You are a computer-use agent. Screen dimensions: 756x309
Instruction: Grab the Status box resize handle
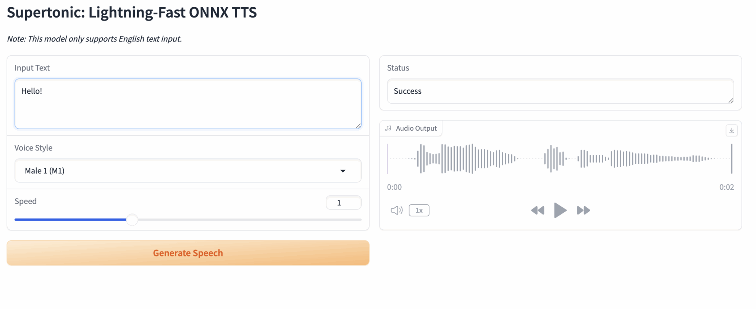pos(730,100)
